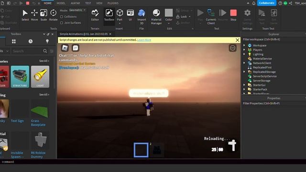Expand the ReplicatedStorage node

click(244, 72)
